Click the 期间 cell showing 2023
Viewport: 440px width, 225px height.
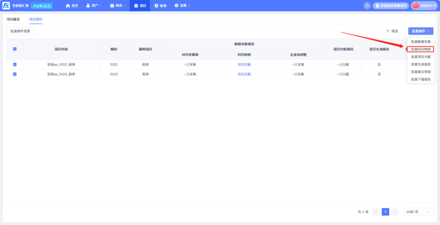tap(114, 74)
